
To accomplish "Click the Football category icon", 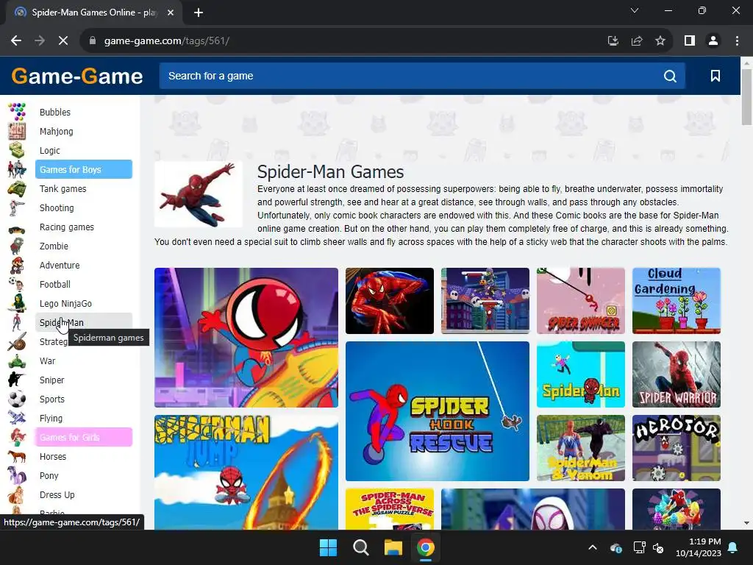I will click(x=18, y=285).
